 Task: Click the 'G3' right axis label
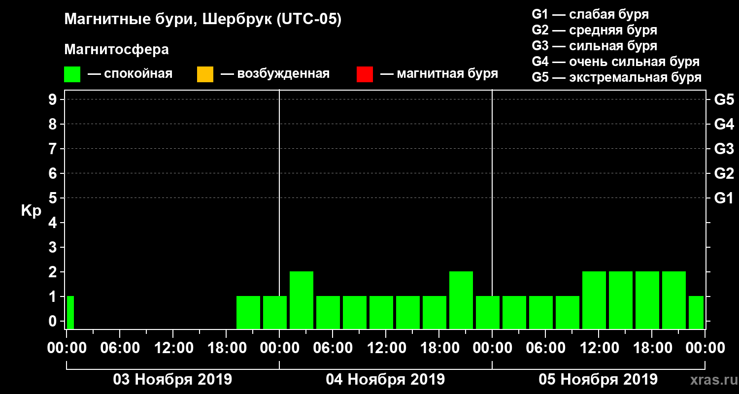point(724,149)
